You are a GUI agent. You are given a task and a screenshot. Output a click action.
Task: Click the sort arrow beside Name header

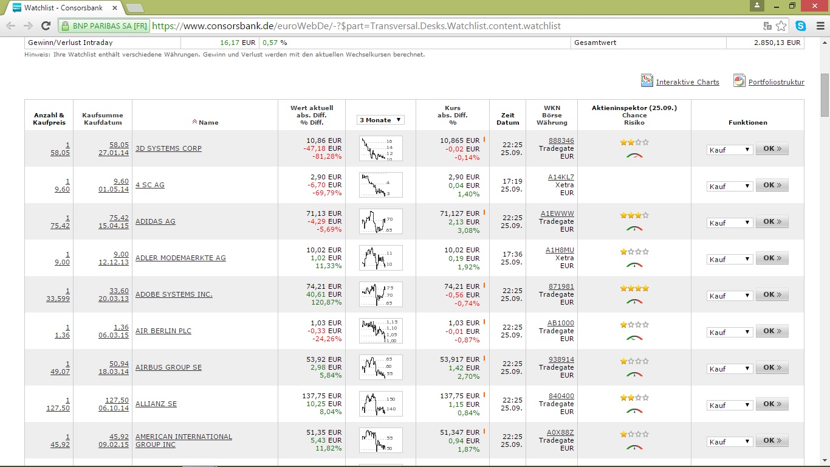pyautogui.click(x=194, y=122)
